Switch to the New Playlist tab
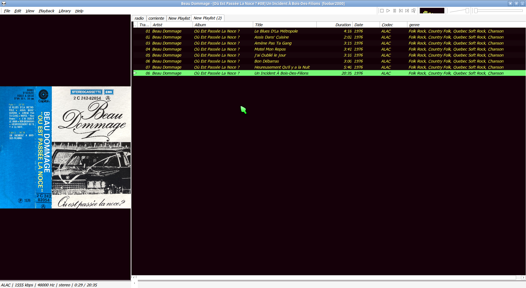The width and height of the screenshot is (526, 288). point(179,18)
